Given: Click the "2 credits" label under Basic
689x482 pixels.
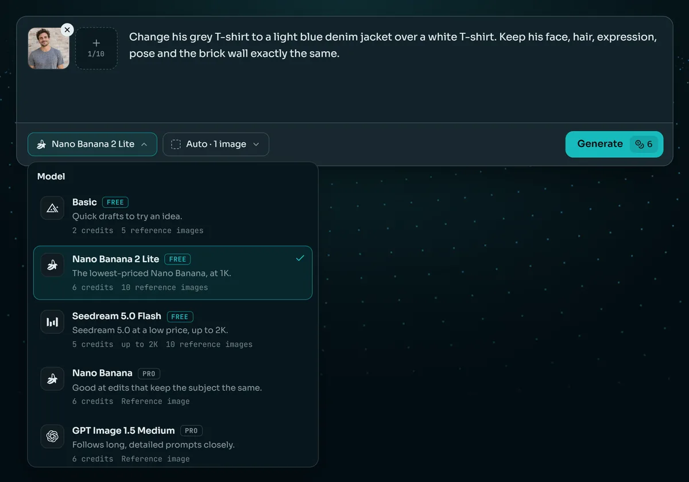Looking at the screenshot, I should [92, 231].
